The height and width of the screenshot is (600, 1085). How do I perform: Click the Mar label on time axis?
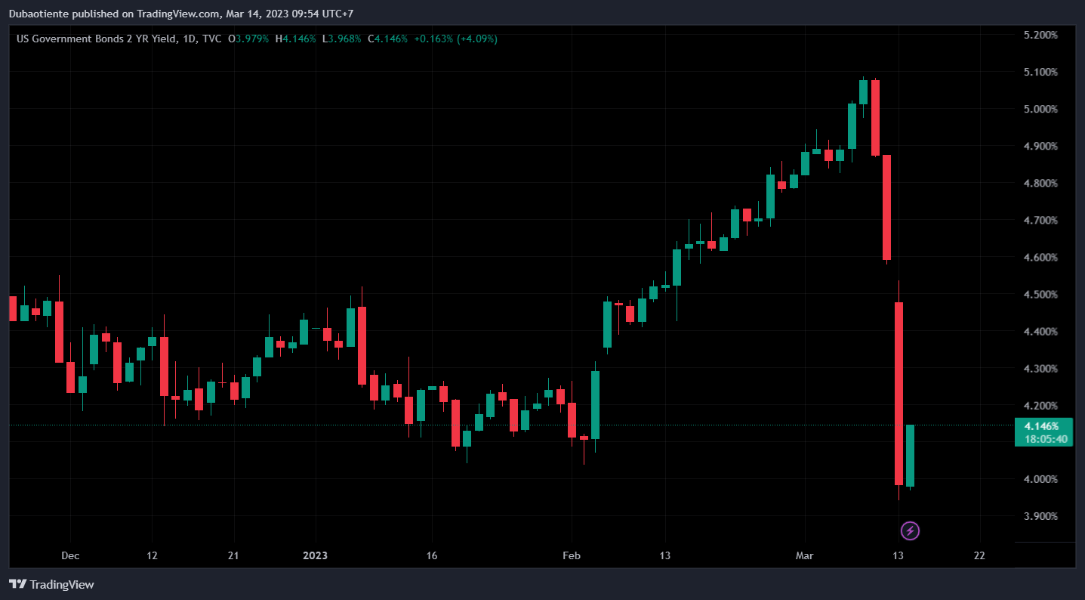pyautogui.click(x=805, y=556)
